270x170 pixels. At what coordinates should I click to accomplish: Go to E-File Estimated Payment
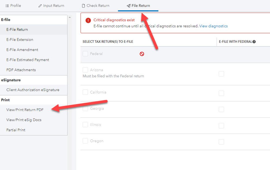[x=28, y=60]
